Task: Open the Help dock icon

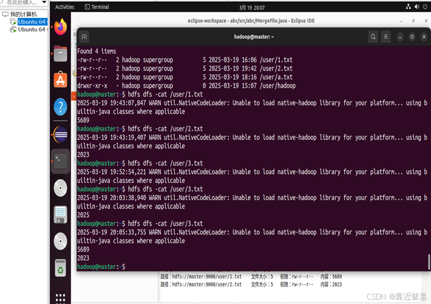Action: pos(61,107)
